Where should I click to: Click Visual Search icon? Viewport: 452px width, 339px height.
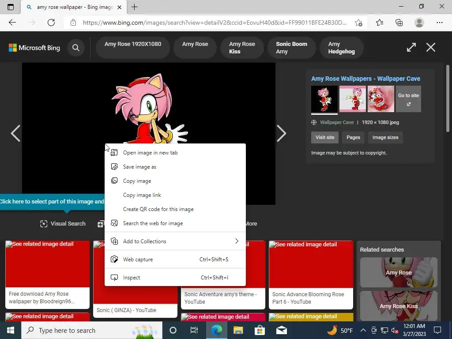[x=44, y=224]
